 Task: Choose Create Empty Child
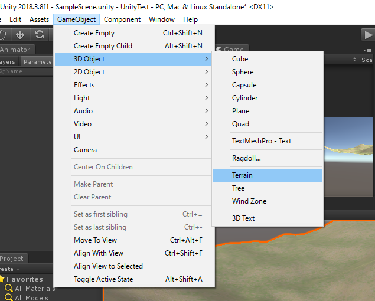click(133, 46)
